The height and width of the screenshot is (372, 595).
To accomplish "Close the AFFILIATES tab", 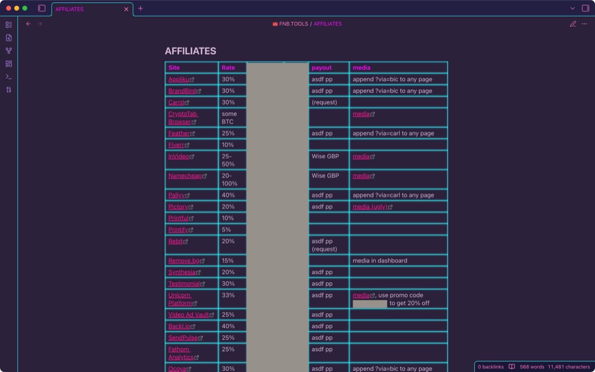I will pos(126,9).
